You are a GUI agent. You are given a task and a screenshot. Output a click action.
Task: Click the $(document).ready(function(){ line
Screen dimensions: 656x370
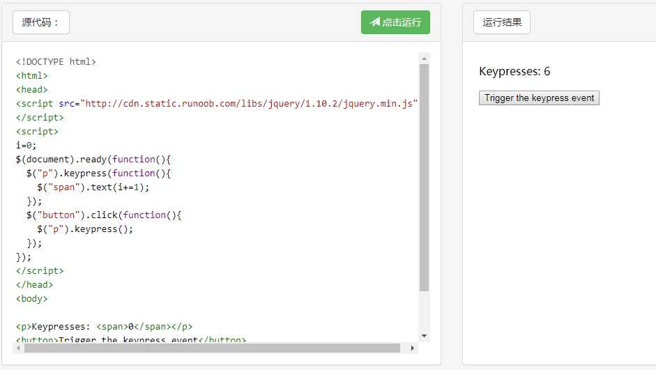point(93,160)
